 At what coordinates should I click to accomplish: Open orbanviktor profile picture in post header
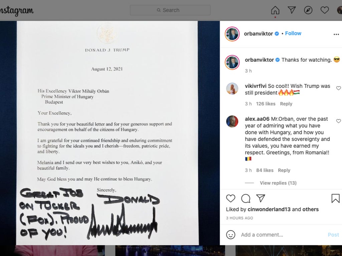pos(232,34)
